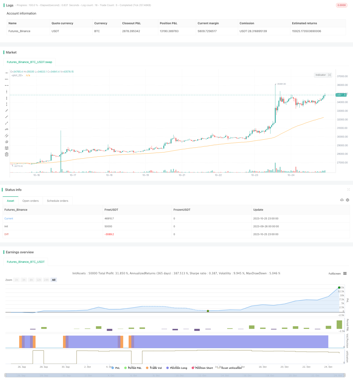The image size is (353, 383).
Task: Switch to the Schedule orders tab
Action: pyautogui.click(x=58, y=201)
